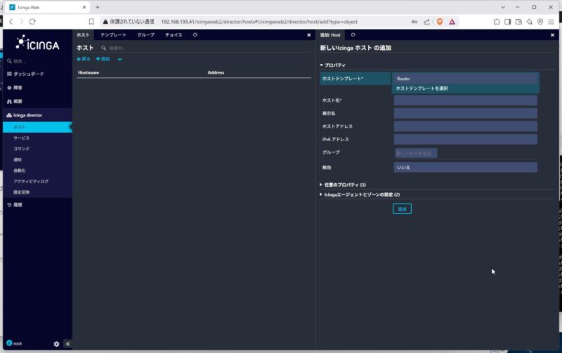Click the URL address bar
Image resolution: width=562 pixels, height=353 pixels.
pos(259,22)
